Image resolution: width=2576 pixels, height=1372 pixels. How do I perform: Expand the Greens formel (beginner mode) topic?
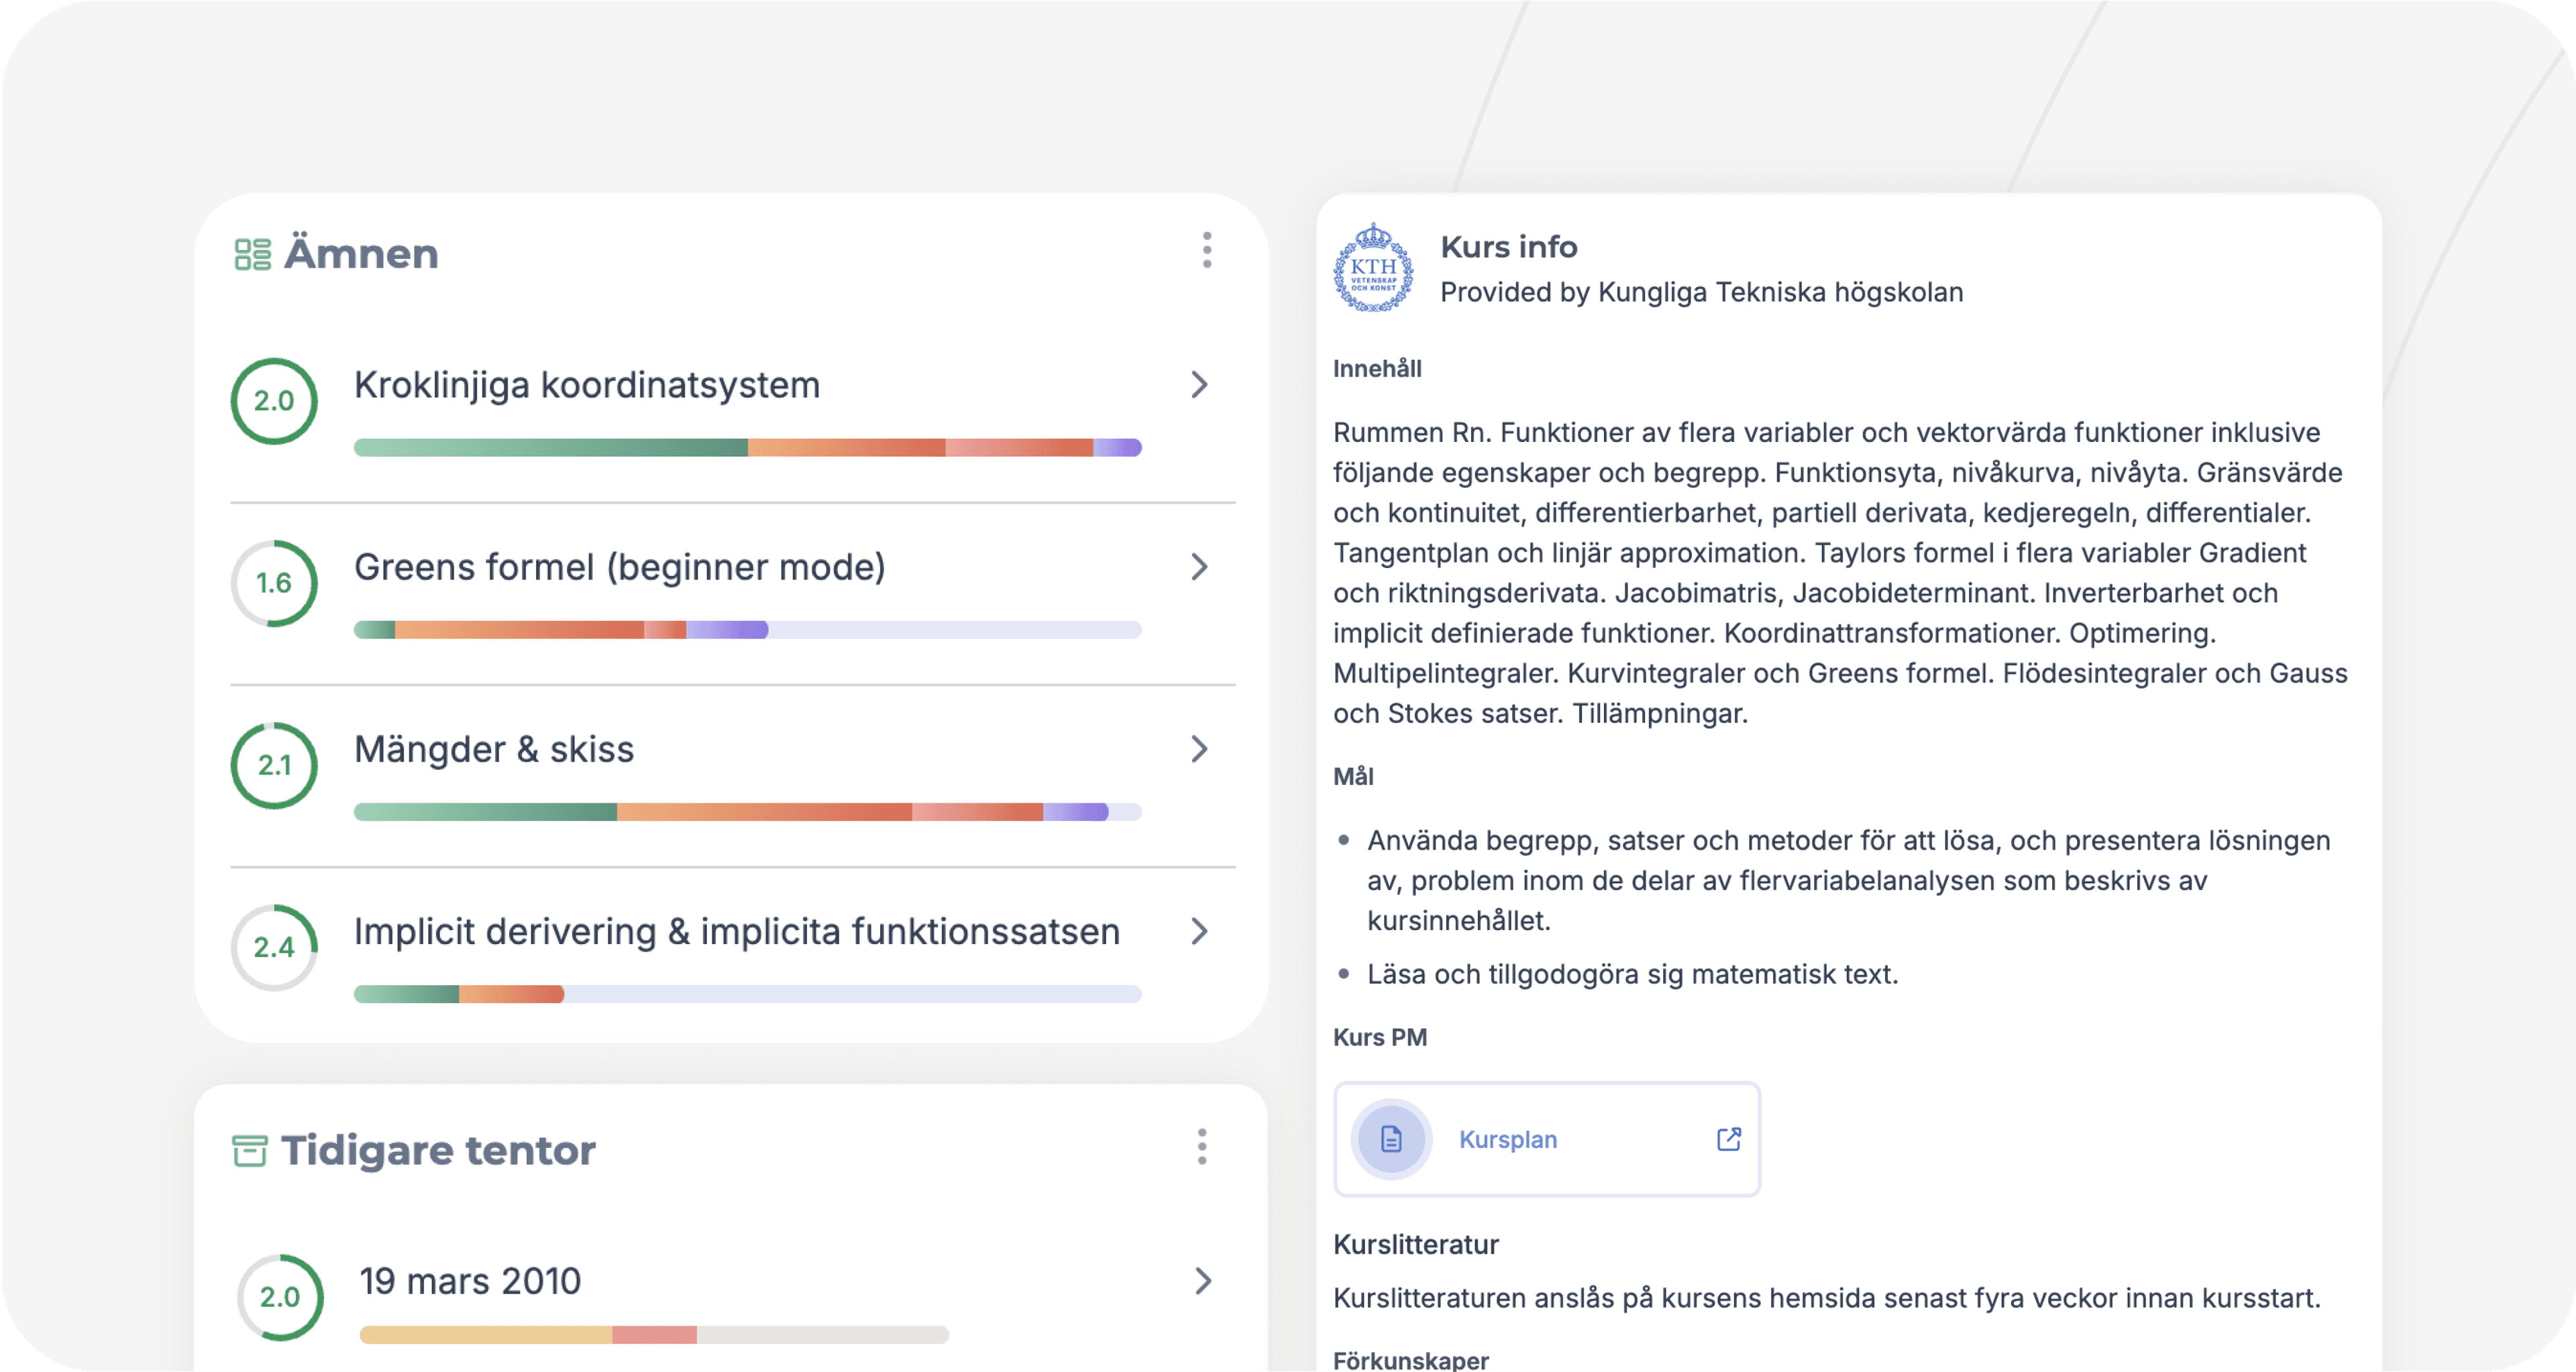pyautogui.click(x=1199, y=569)
